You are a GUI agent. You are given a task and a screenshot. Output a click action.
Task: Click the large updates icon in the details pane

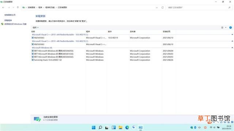coord(37,119)
